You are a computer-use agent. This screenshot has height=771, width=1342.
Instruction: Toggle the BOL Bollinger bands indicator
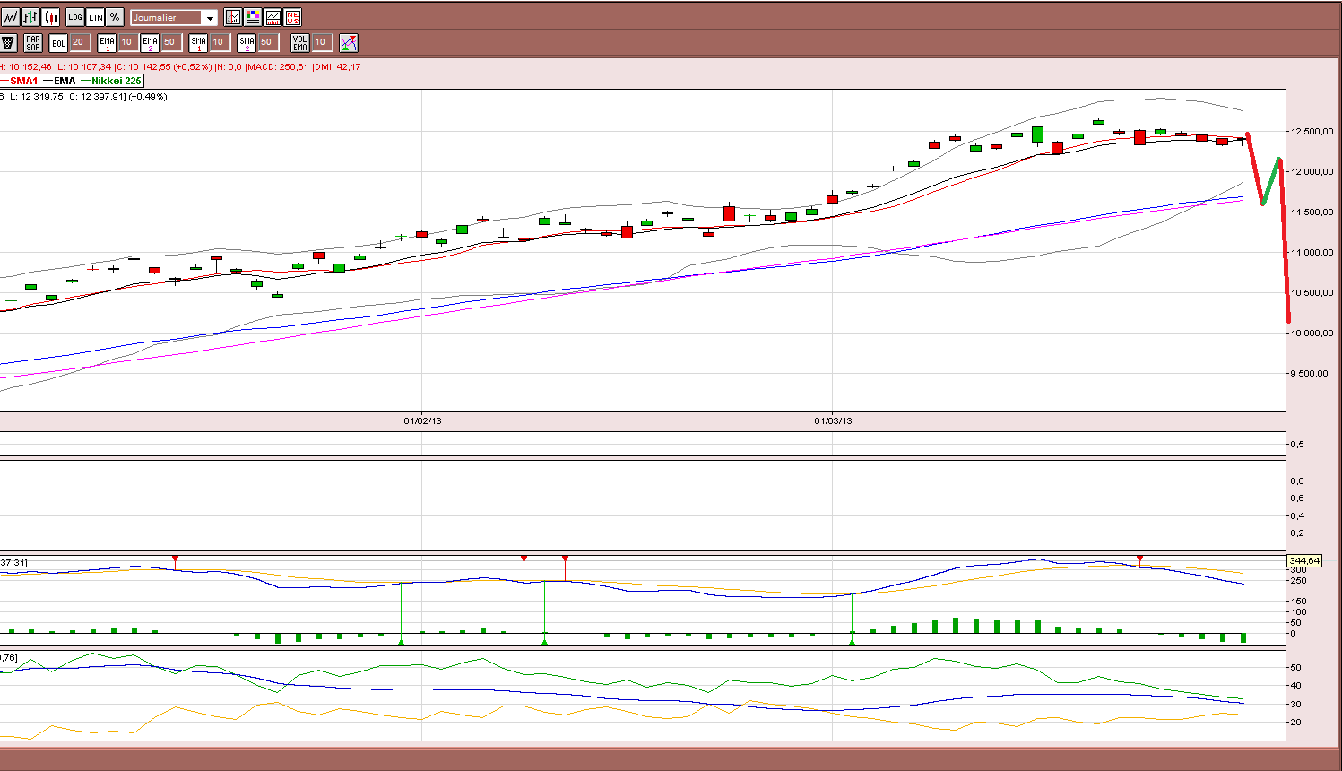tap(58, 42)
